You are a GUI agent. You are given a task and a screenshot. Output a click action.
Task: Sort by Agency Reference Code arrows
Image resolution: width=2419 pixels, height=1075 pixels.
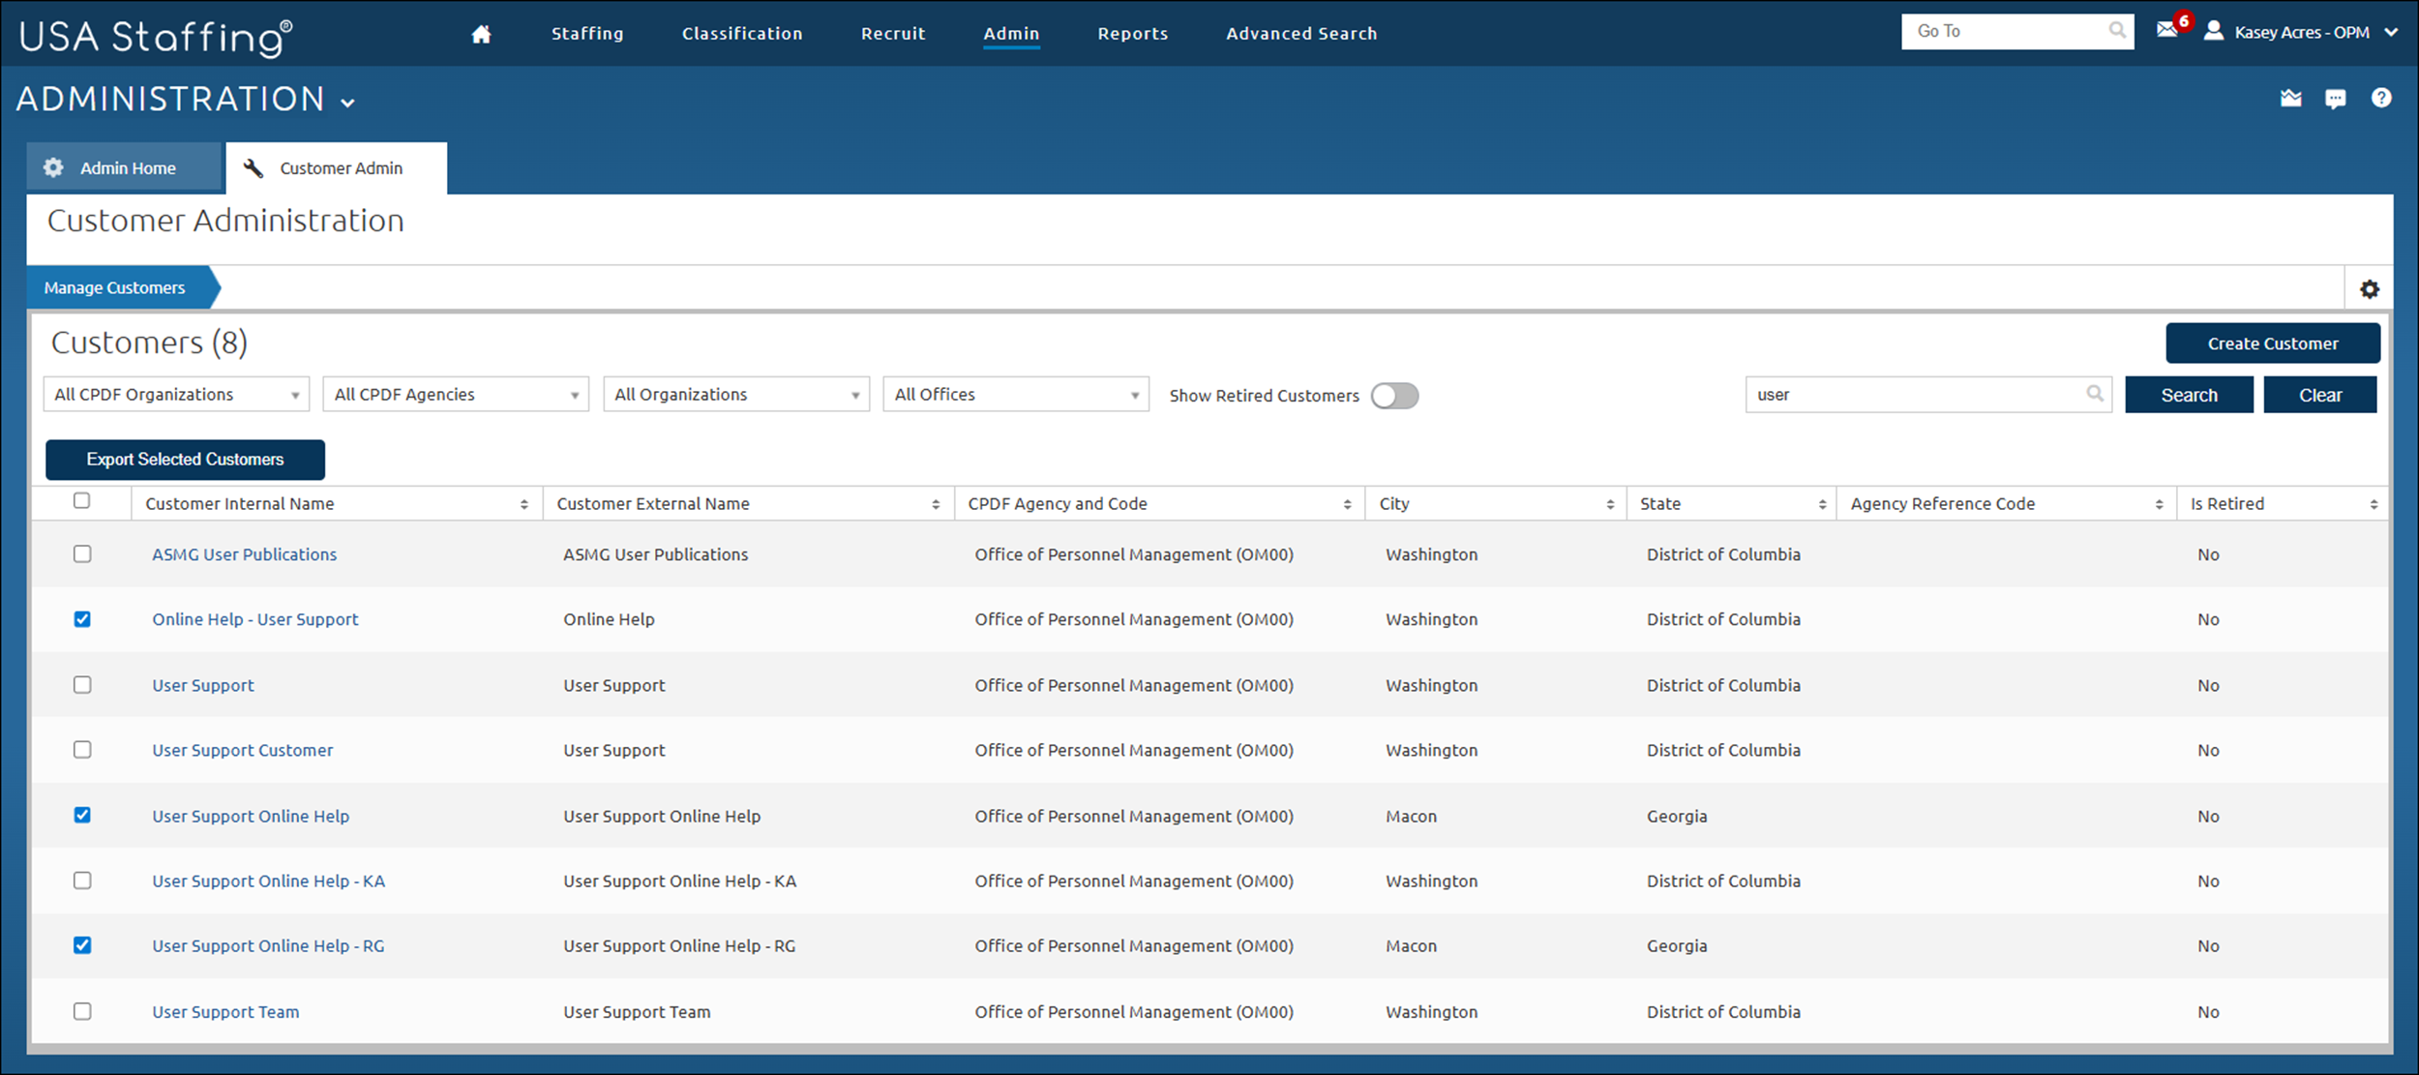pos(2159,504)
